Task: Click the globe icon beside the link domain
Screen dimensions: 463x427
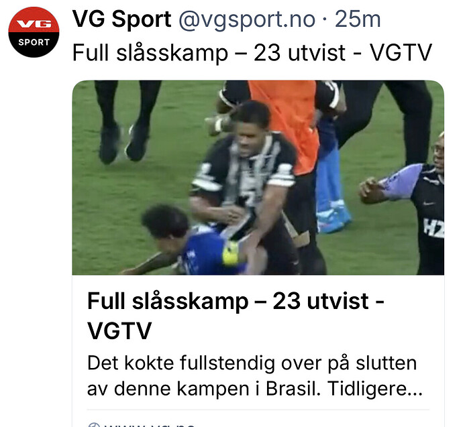Action: click(x=94, y=425)
